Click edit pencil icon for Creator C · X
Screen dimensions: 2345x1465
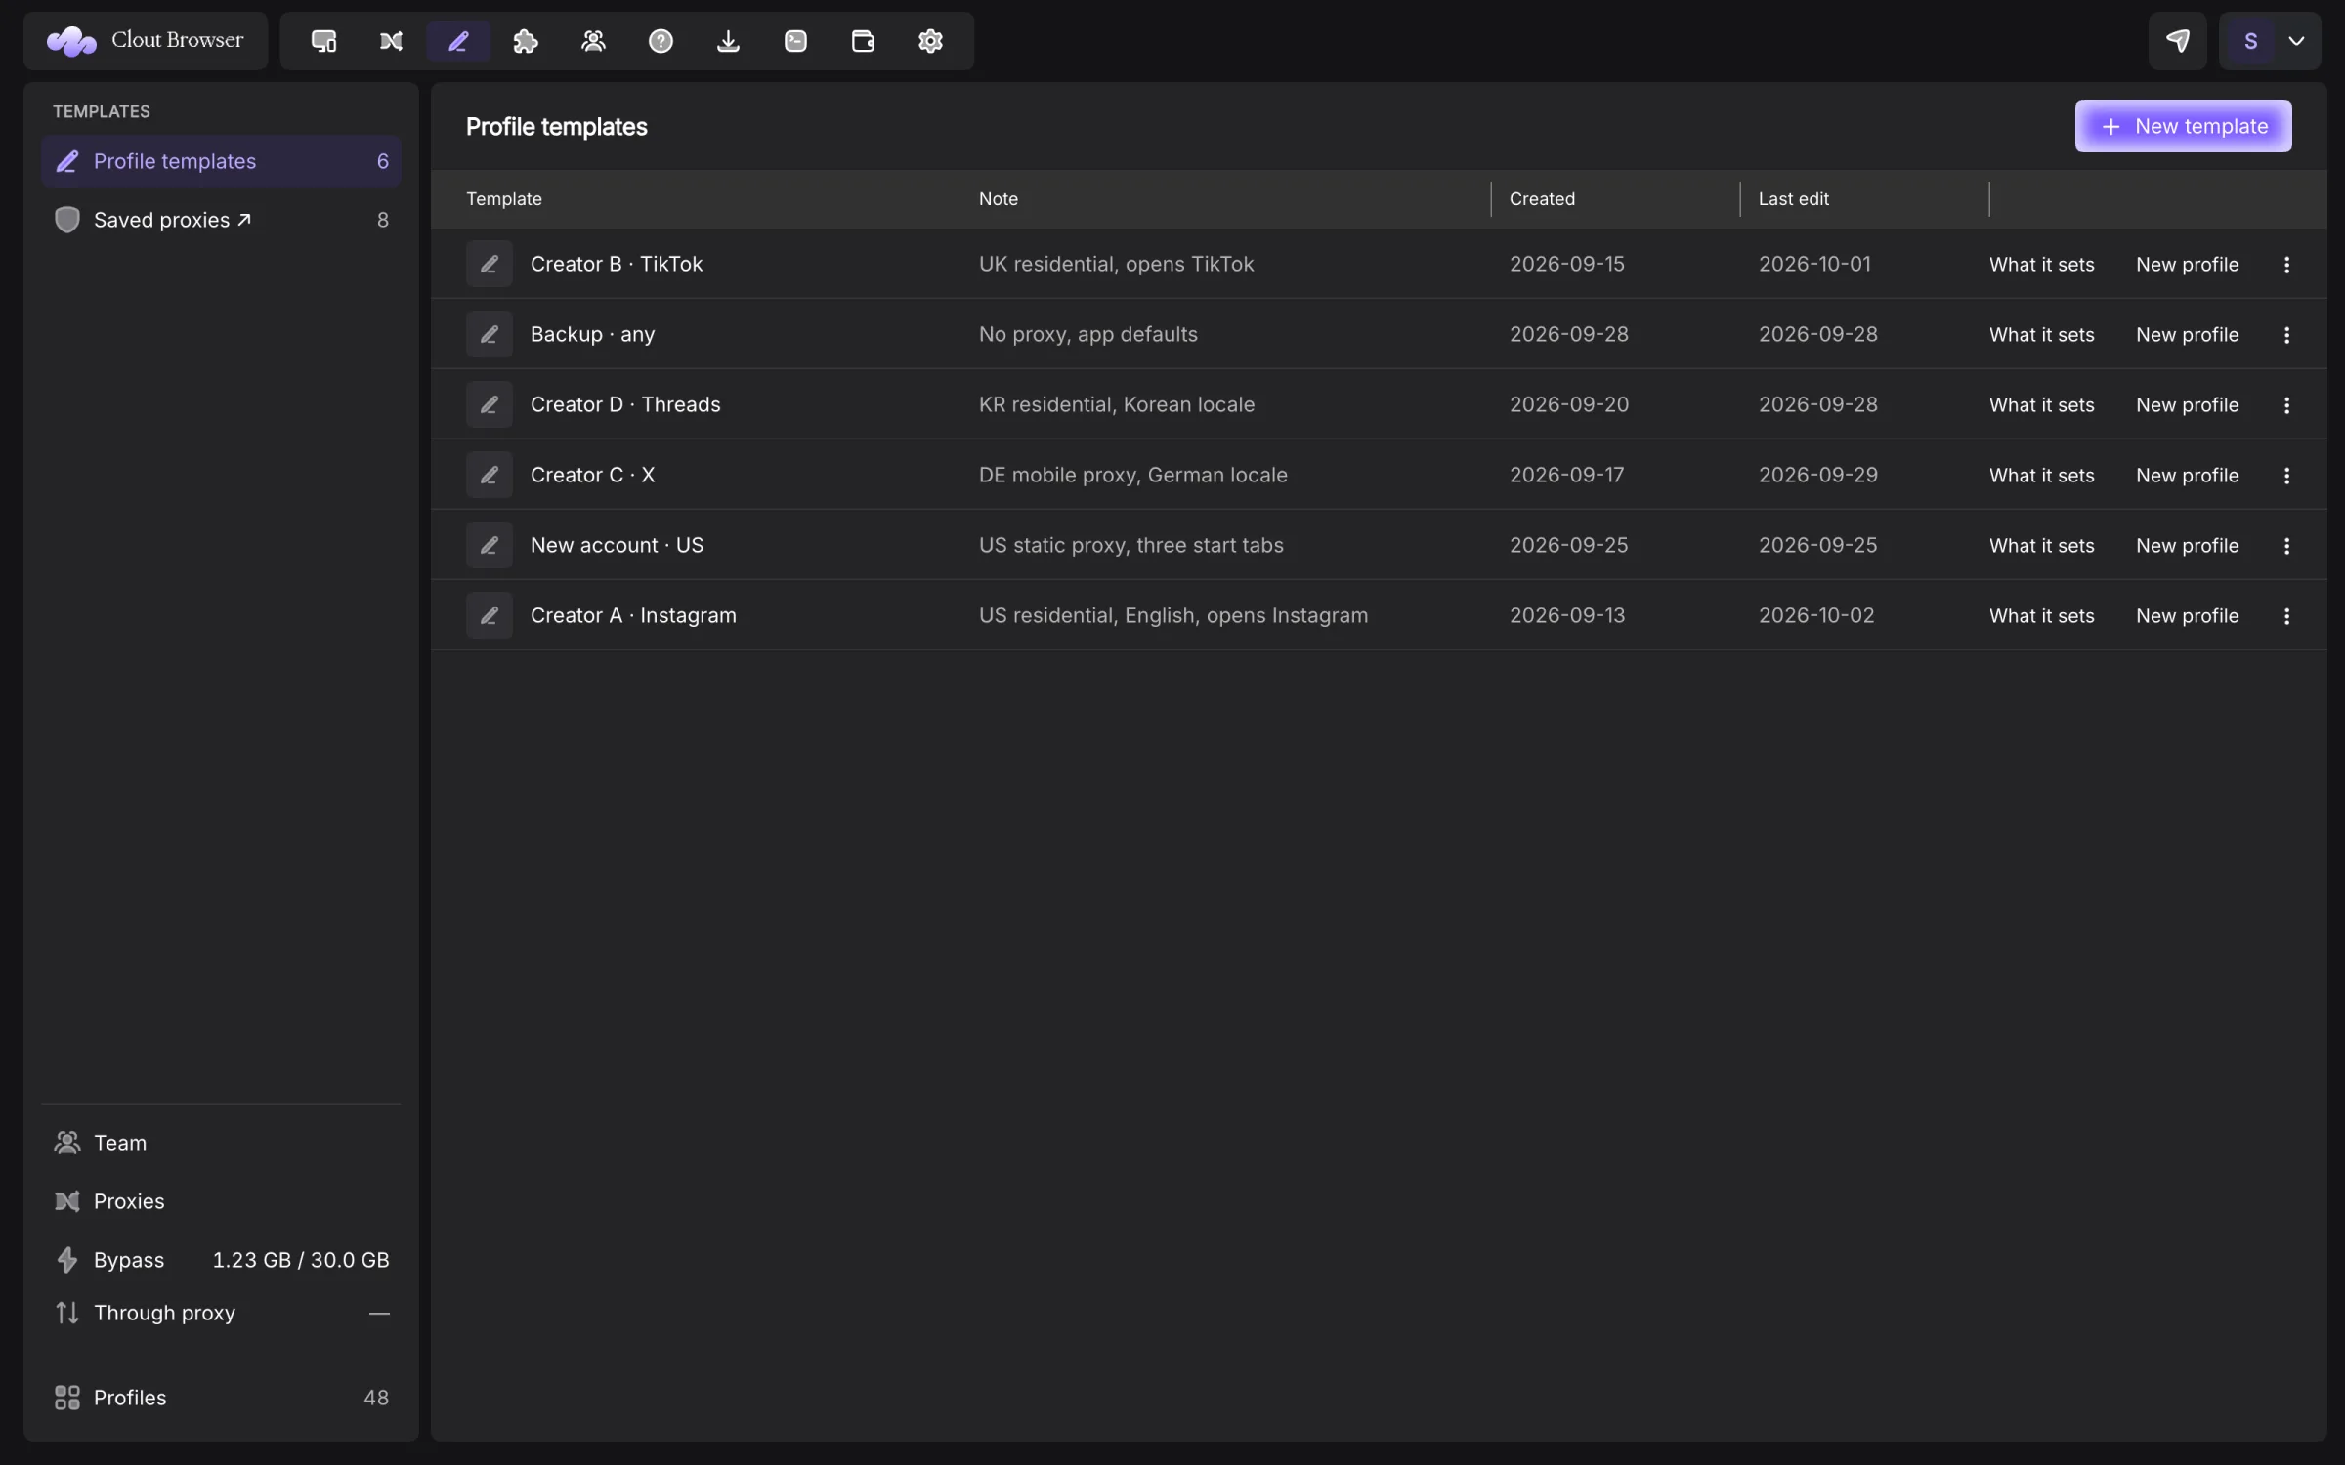coord(490,475)
